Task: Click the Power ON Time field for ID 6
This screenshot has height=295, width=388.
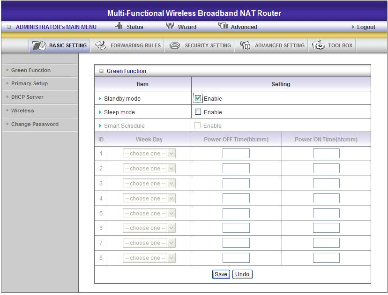Action: point(327,228)
